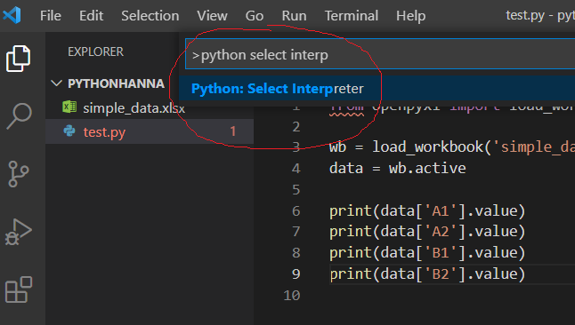Open the Extensions view icon
Image resolution: width=575 pixels, height=325 pixels.
[x=19, y=289]
